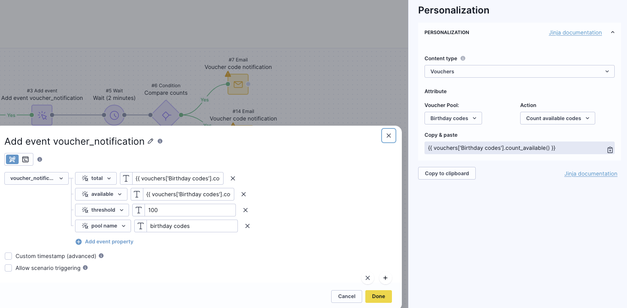The width and height of the screenshot is (627, 308).
Task: Remove the threshold property row
Action: tap(245, 210)
